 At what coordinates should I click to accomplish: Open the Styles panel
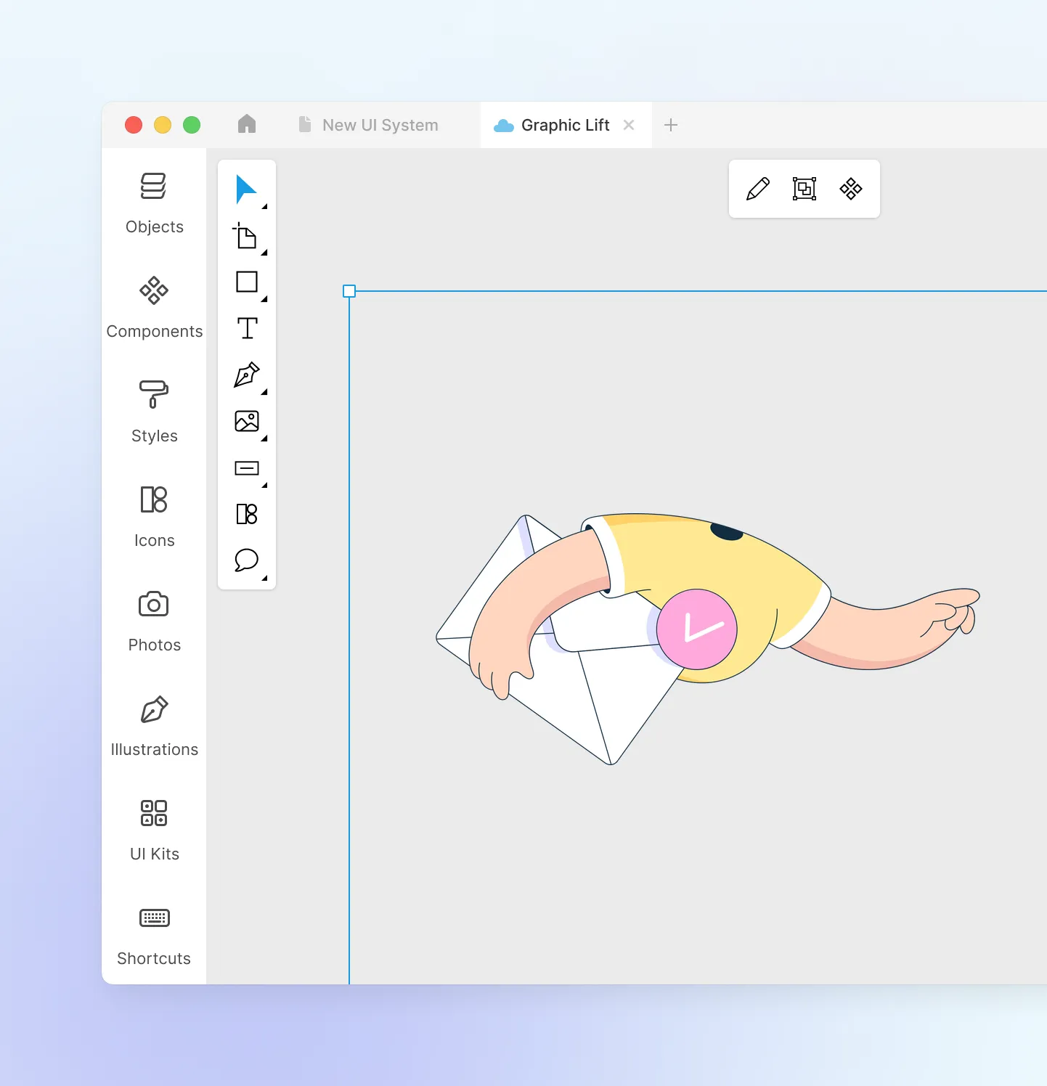coord(154,412)
